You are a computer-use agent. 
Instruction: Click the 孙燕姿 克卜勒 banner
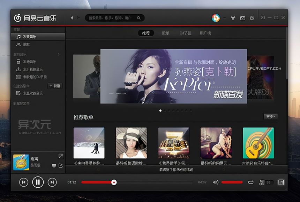(x=174, y=76)
